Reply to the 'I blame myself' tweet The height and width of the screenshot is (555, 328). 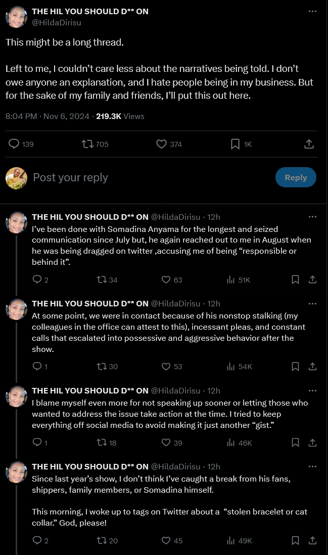37,443
